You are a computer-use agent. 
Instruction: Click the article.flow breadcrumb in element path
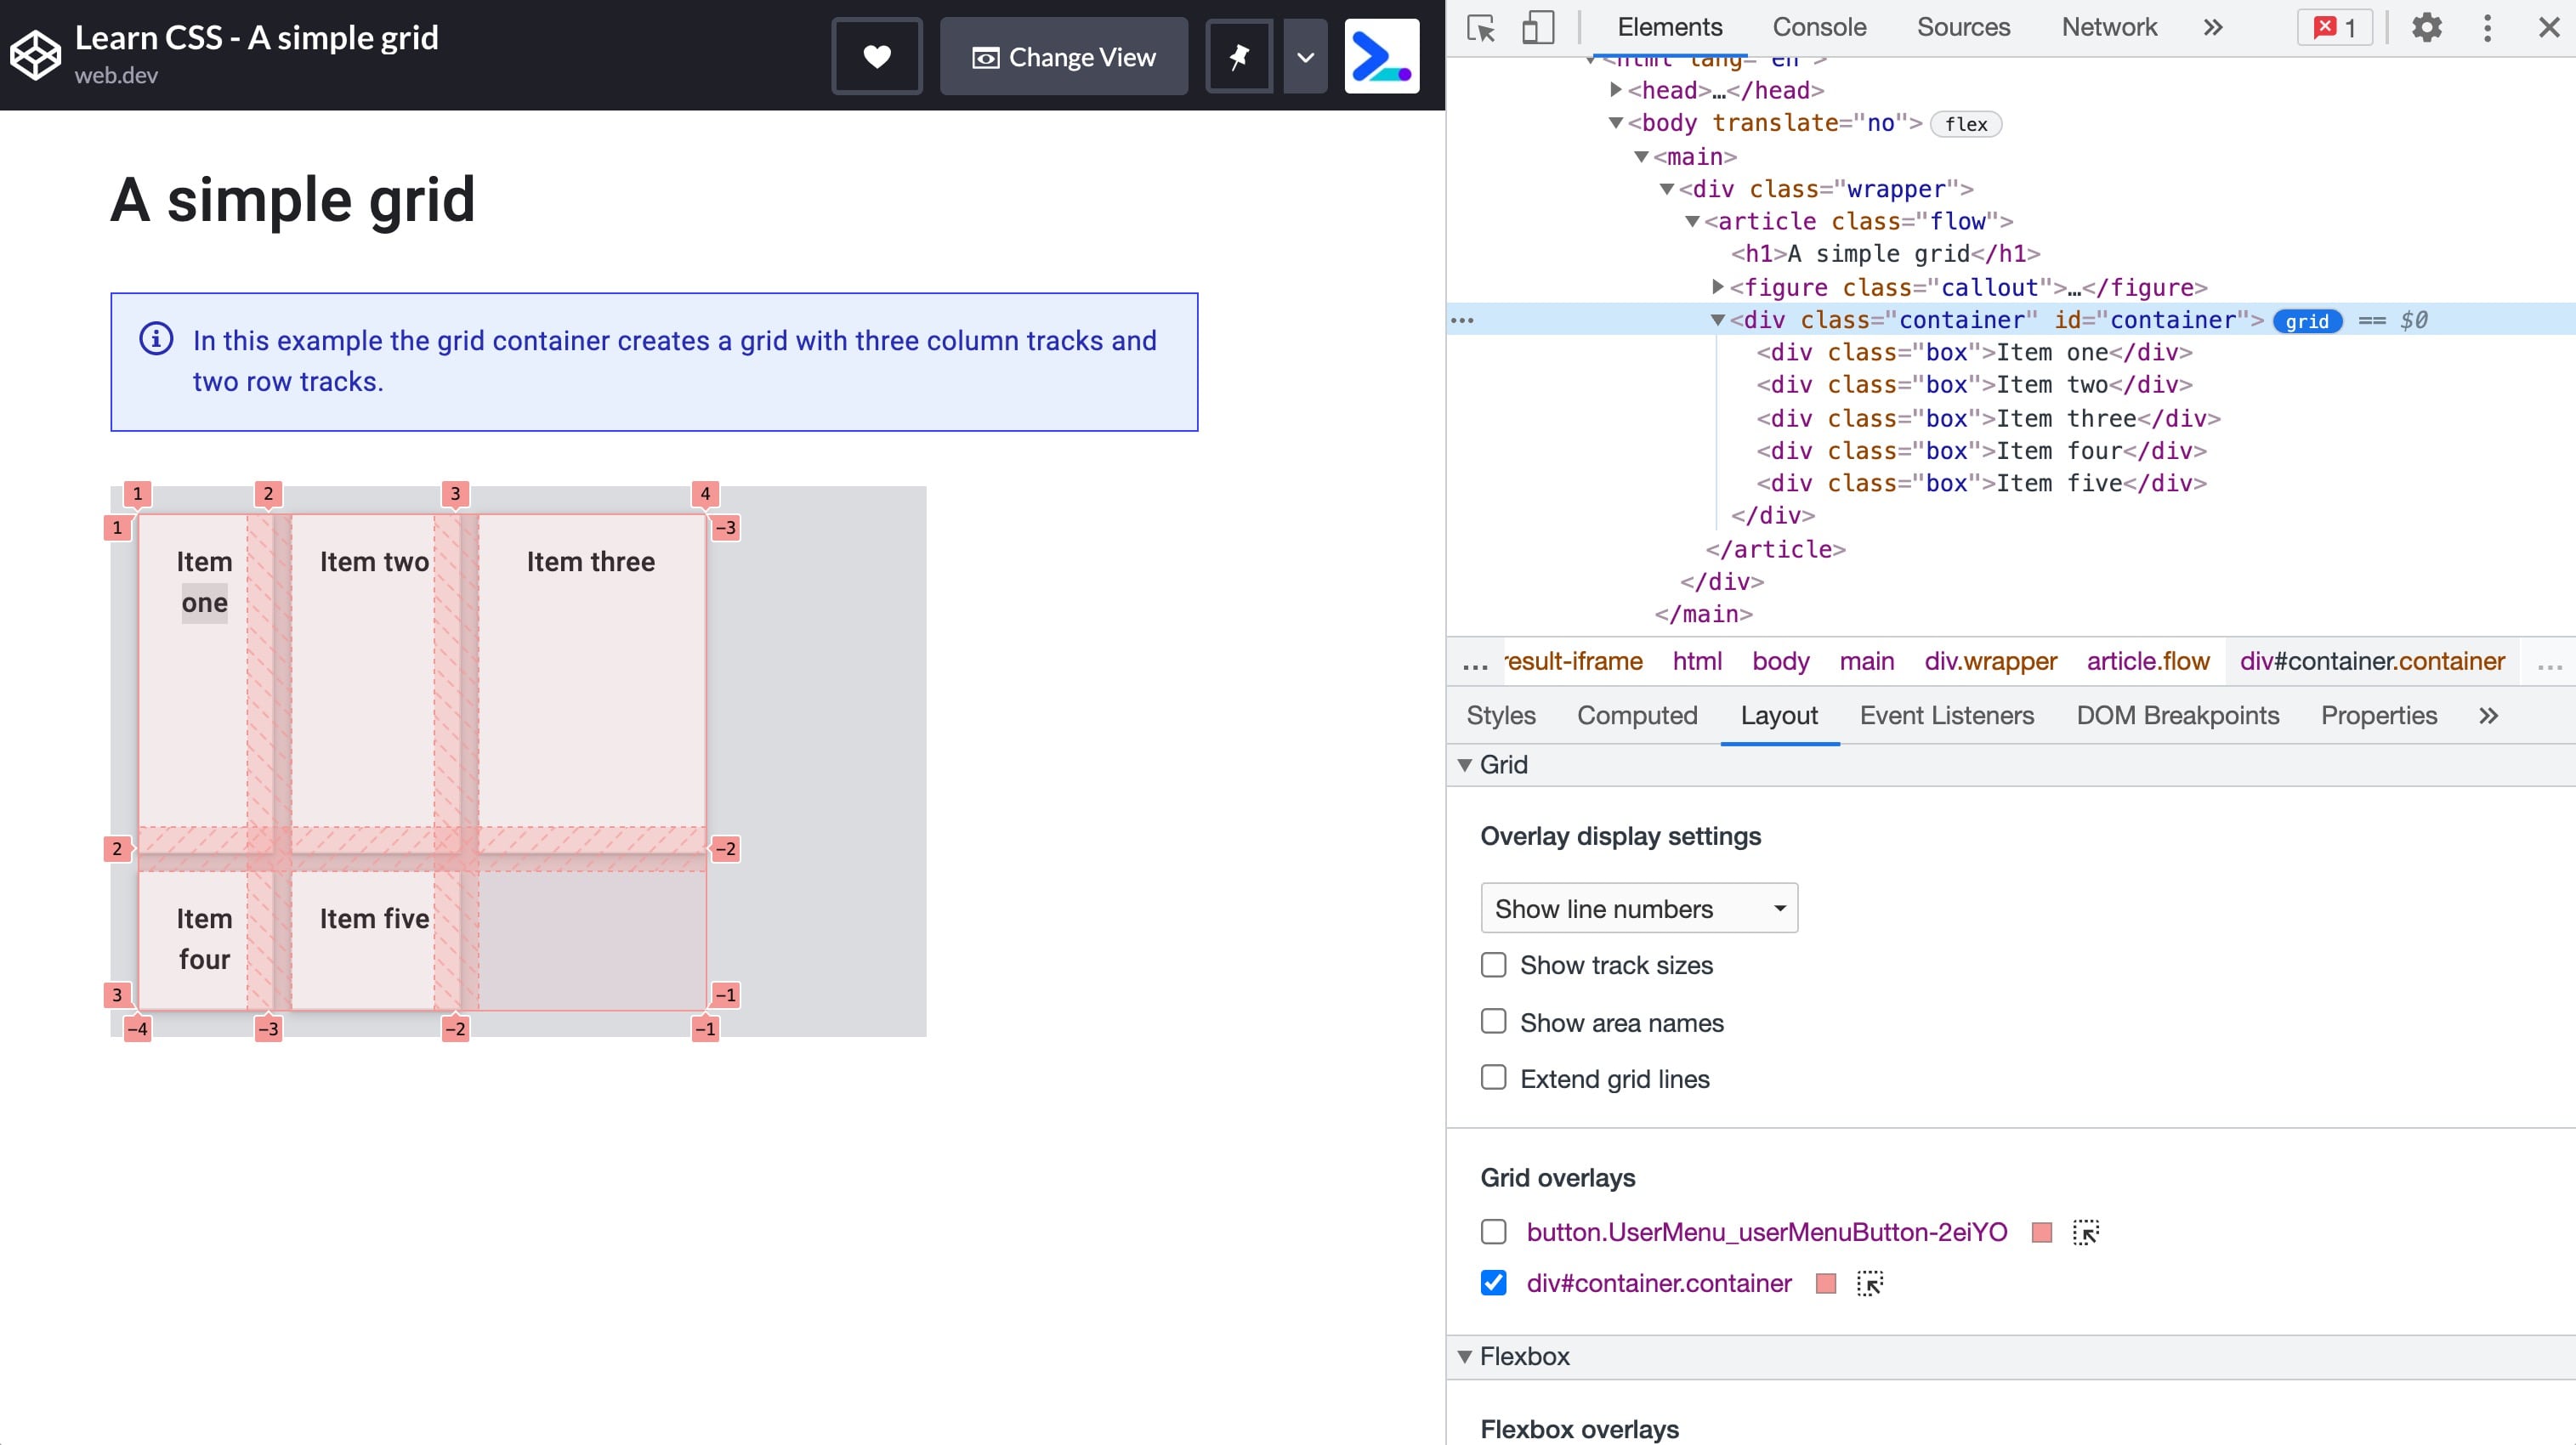pos(2148,660)
